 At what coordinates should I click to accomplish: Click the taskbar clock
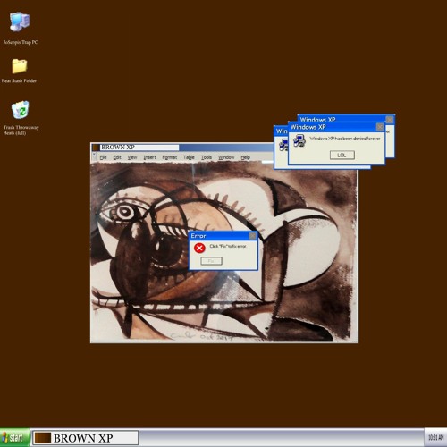pos(435,438)
